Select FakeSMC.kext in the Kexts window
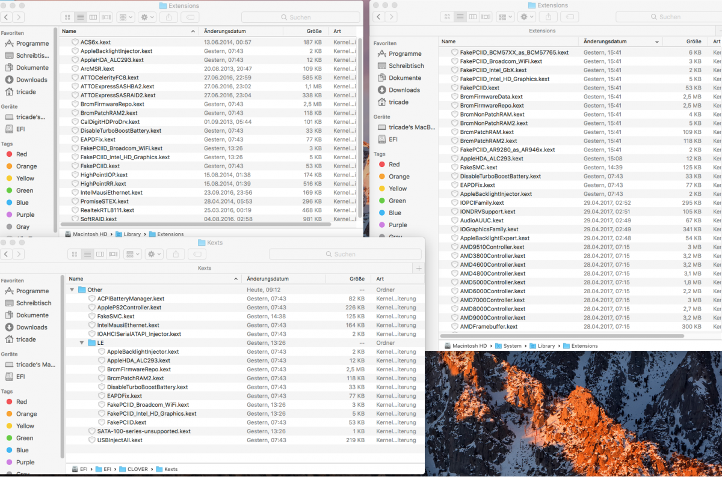 (116, 316)
